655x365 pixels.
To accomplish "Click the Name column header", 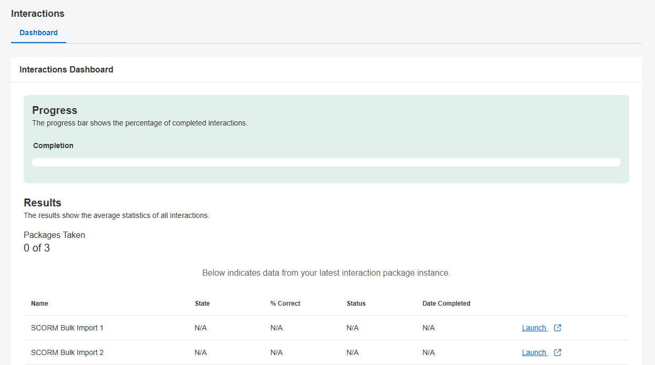I will click(39, 304).
